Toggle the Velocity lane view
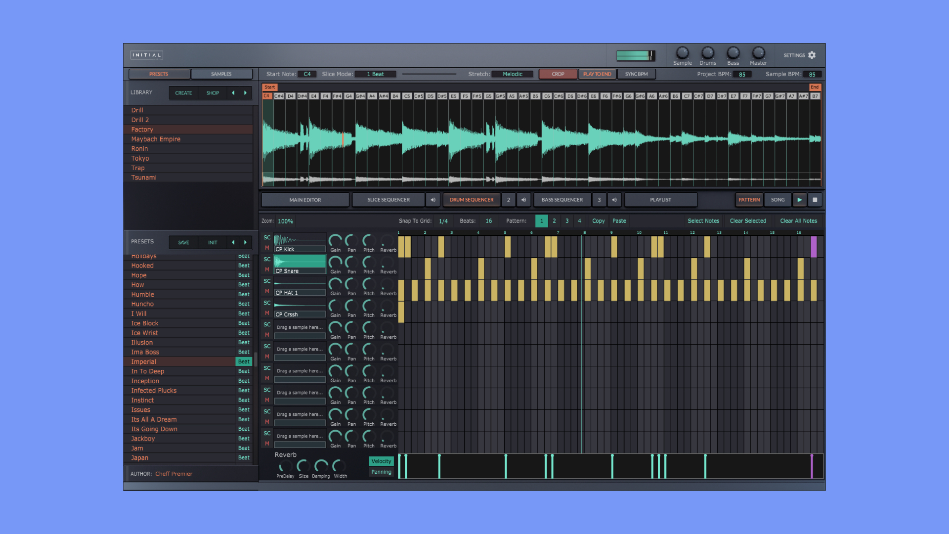The width and height of the screenshot is (949, 534). click(381, 461)
